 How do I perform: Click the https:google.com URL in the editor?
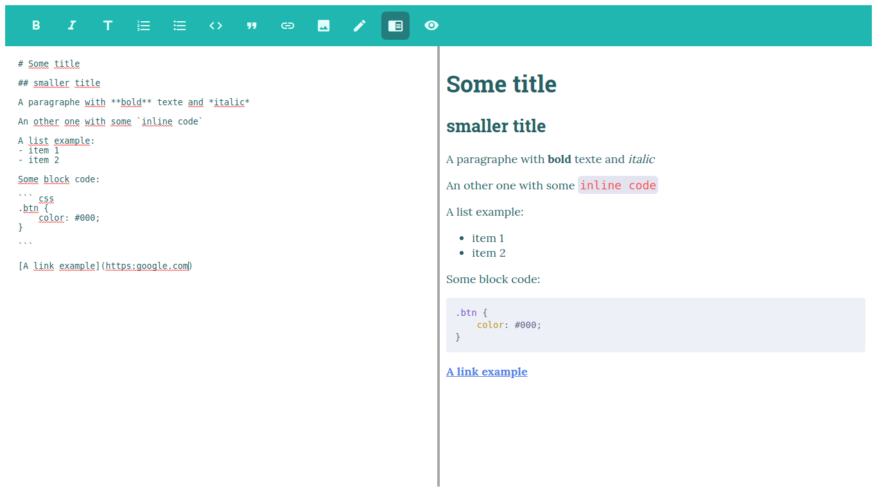pyautogui.click(x=146, y=265)
